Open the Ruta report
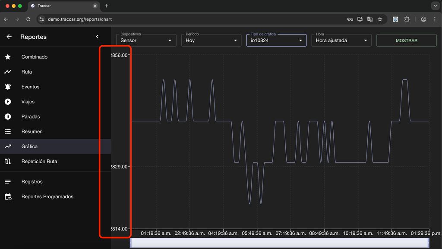Image resolution: width=442 pixels, height=249 pixels. pyautogui.click(x=27, y=72)
